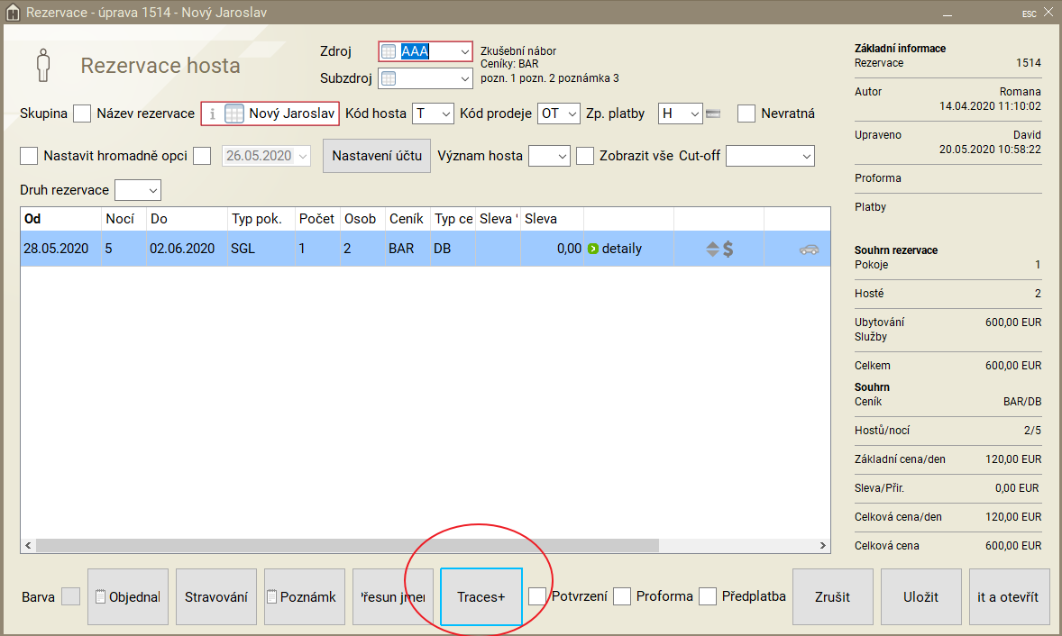This screenshot has height=636, width=1062.
Task: Click the dollar price icon in row
Action: [x=728, y=250]
